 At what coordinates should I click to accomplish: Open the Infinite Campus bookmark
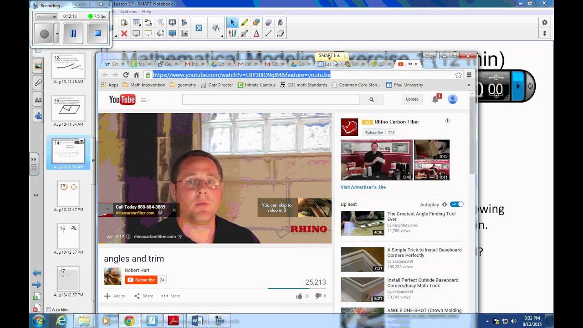(256, 85)
